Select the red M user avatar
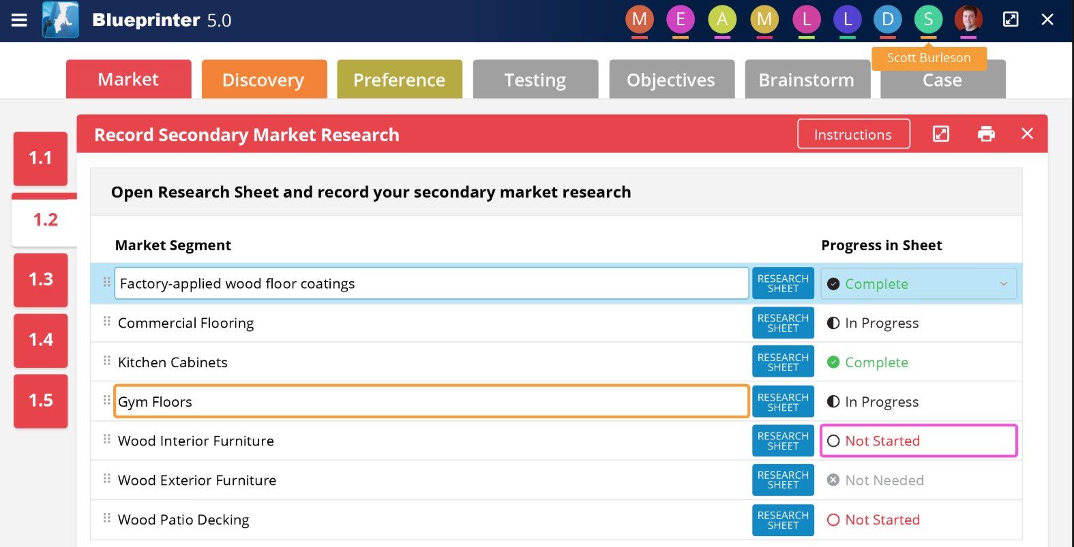 click(640, 20)
